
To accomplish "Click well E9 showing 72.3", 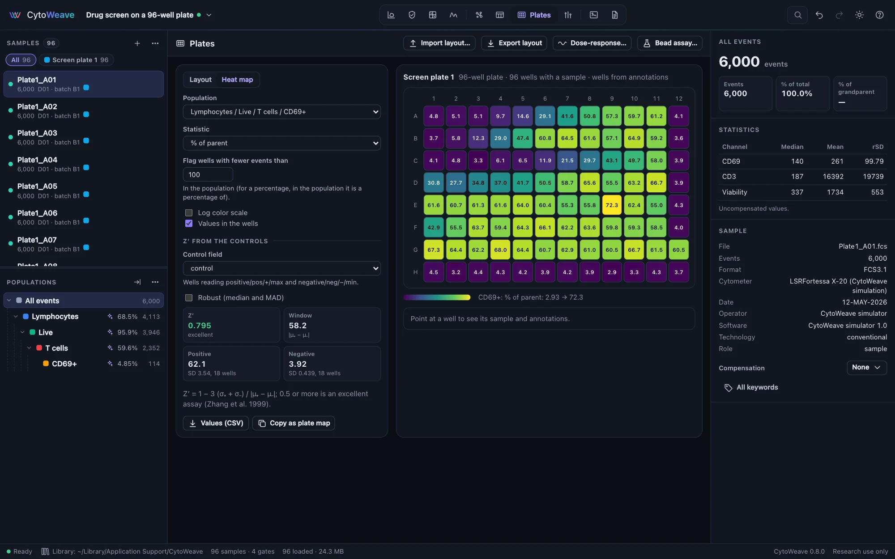I will pos(612,205).
